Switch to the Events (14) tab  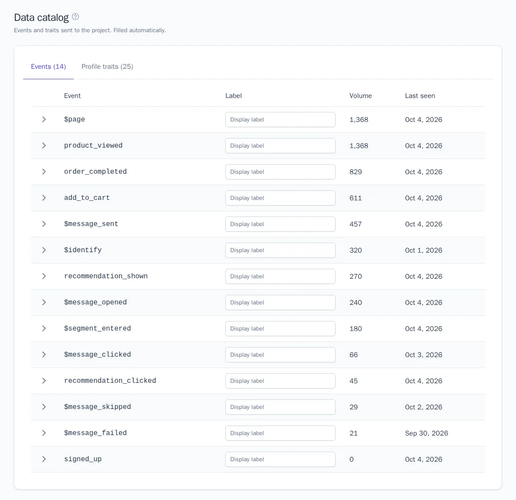48,67
